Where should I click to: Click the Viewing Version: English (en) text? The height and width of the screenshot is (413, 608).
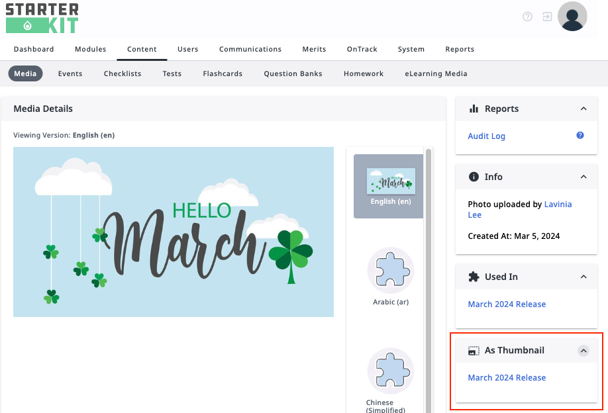(x=64, y=135)
